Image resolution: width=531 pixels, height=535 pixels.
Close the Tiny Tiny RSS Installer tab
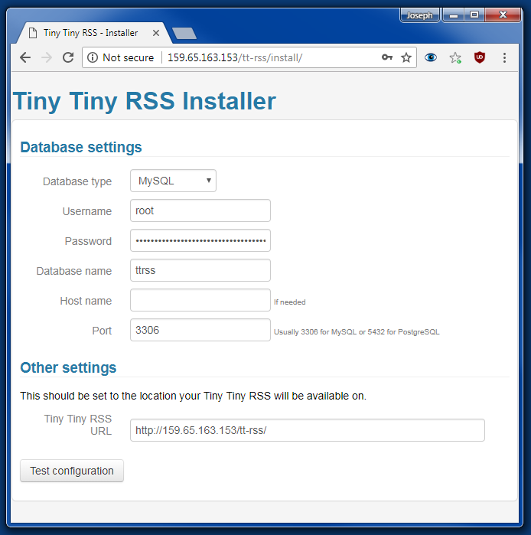pyautogui.click(x=156, y=33)
